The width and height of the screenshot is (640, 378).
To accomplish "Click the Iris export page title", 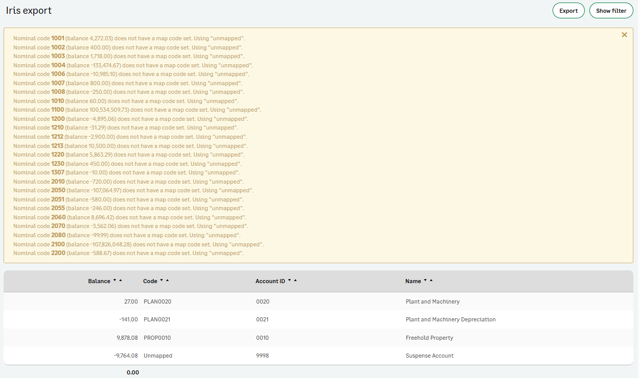I will 29,10.
